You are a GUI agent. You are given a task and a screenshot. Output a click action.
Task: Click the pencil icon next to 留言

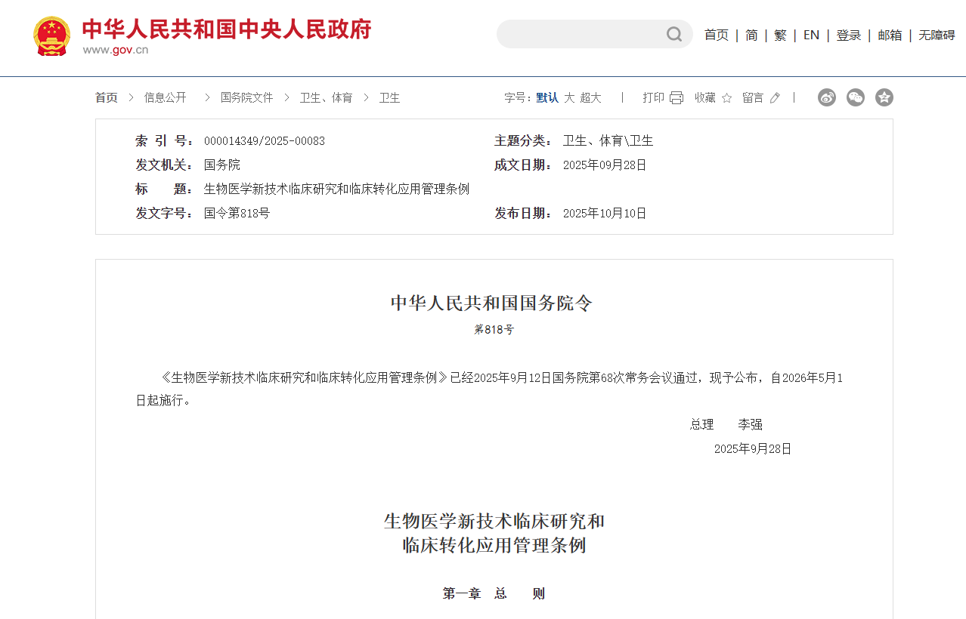[x=776, y=97]
